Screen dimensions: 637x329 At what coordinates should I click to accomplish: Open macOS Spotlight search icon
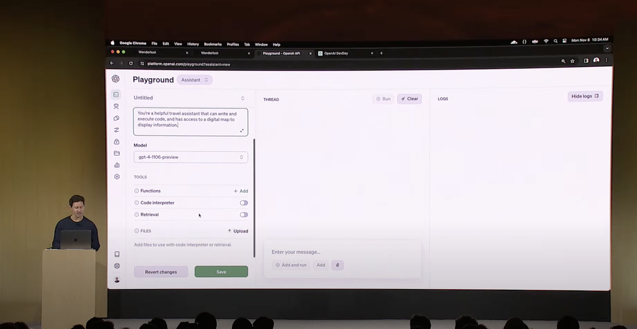(556, 41)
